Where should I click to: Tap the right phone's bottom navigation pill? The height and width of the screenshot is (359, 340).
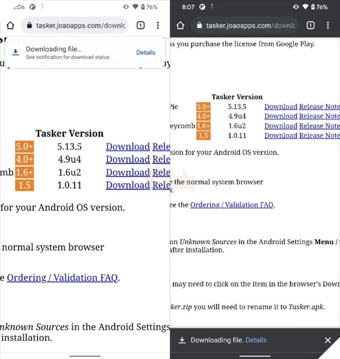tap(255, 356)
